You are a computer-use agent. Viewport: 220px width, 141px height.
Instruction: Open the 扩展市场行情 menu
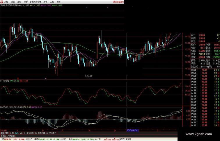[36, 2]
